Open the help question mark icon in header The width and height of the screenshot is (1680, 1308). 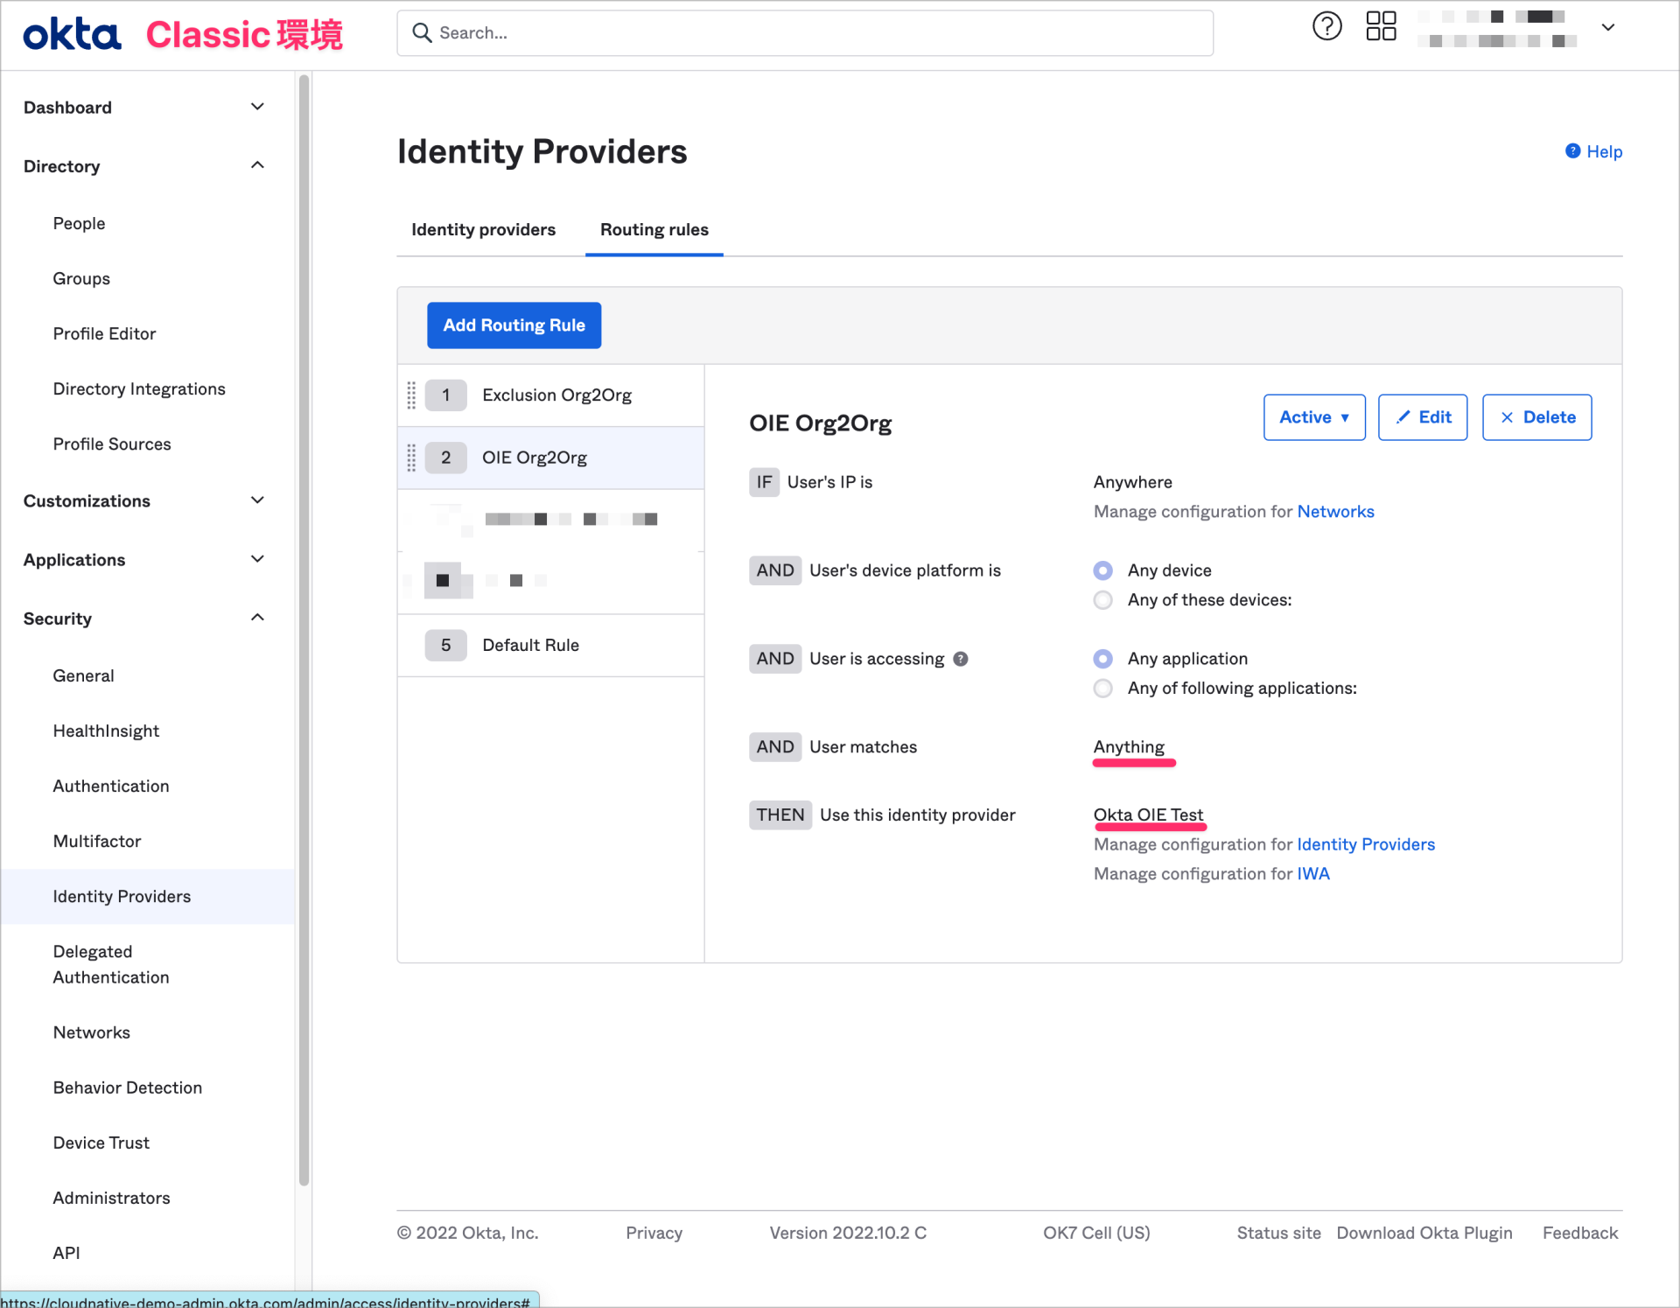pos(1326,26)
